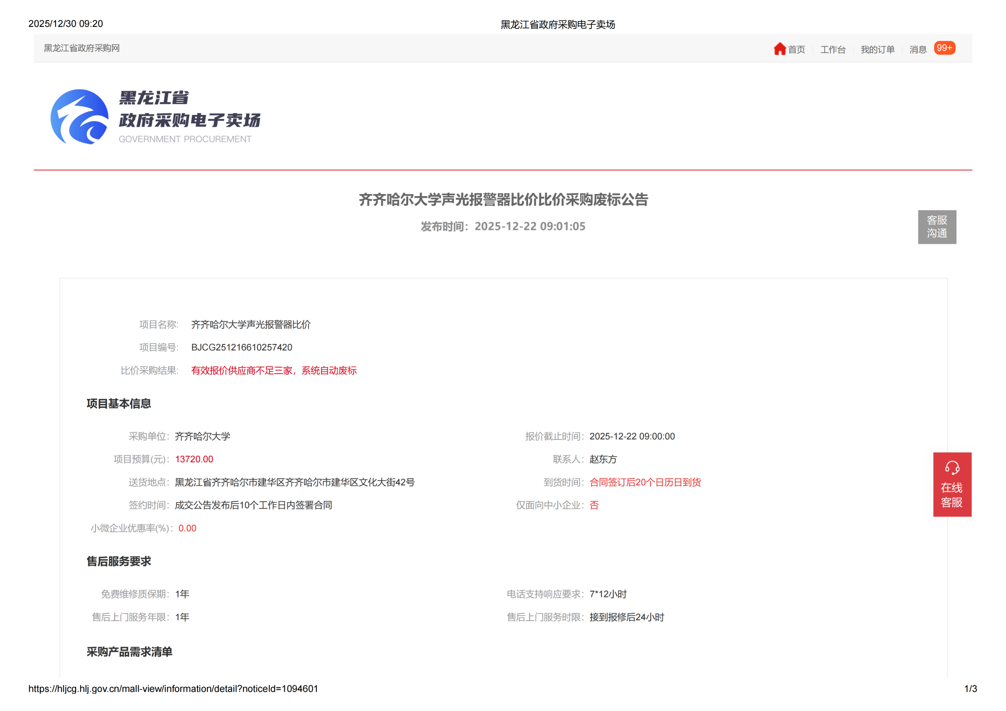Click the red home icon
This screenshot has width=1006, height=711.
(x=779, y=49)
